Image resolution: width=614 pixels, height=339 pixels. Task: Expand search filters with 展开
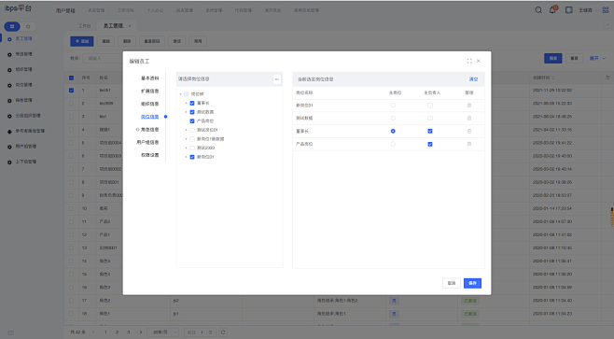598,59
